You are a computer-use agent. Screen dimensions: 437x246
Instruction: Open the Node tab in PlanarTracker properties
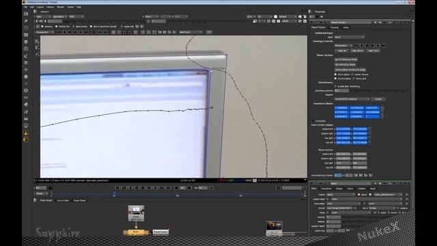346,27
